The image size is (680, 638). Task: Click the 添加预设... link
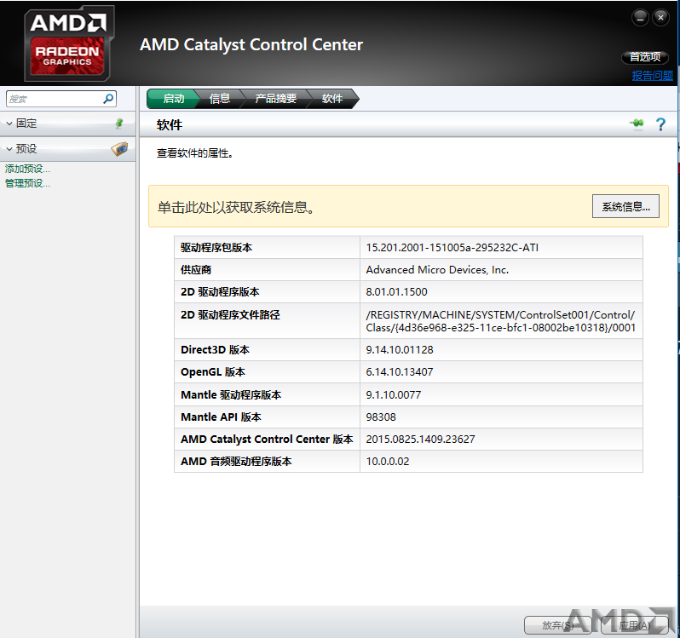tap(27, 169)
